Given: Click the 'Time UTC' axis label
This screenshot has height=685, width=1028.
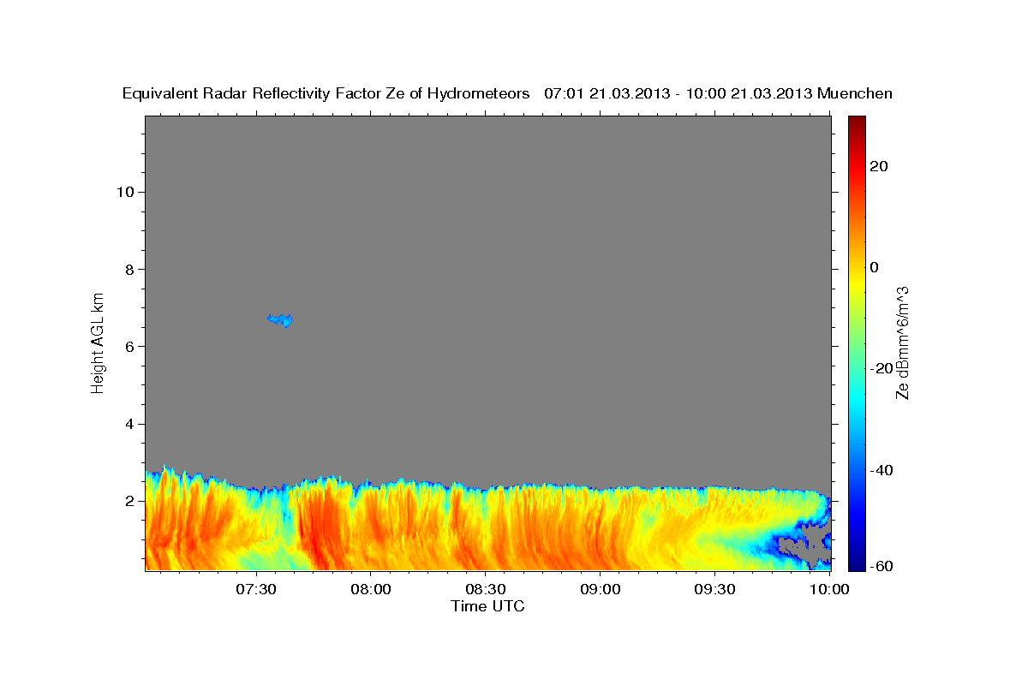Looking at the screenshot, I should (x=487, y=606).
